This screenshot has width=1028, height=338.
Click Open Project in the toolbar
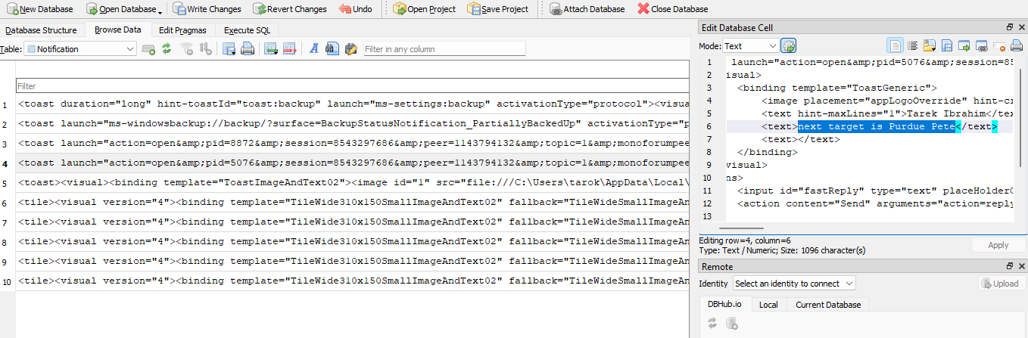point(424,9)
